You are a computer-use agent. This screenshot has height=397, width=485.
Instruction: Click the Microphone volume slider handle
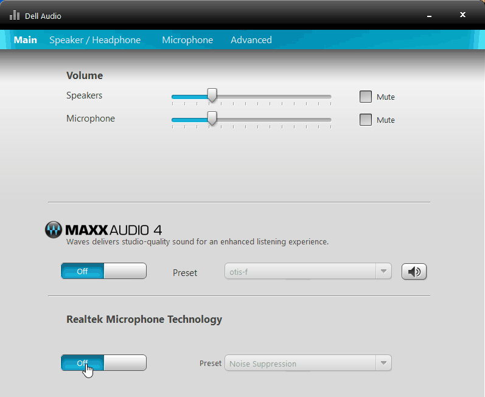pyautogui.click(x=212, y=119)
